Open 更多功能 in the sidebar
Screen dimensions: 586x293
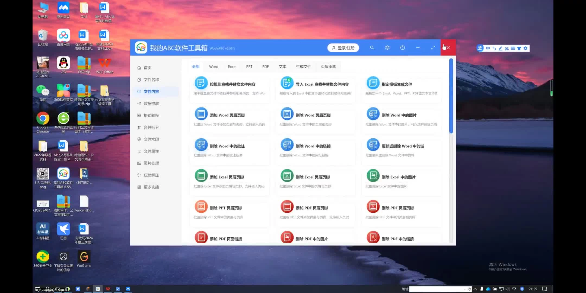click(x=151, y=187)
